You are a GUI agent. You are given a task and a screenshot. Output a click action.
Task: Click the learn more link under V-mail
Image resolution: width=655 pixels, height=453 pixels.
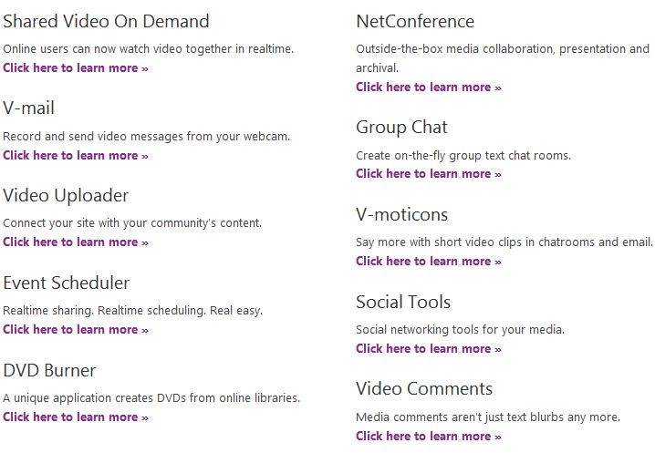click(x=76, y=155)
